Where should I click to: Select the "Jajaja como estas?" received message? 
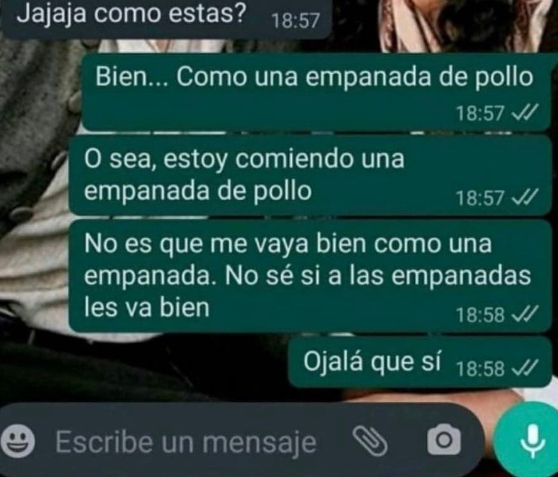tap(165, 18)
